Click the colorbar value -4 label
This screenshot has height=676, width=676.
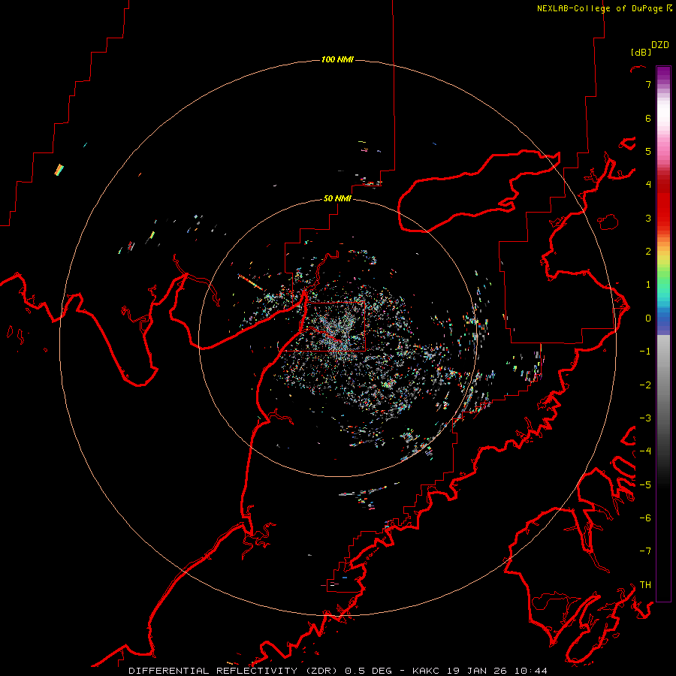645,451
